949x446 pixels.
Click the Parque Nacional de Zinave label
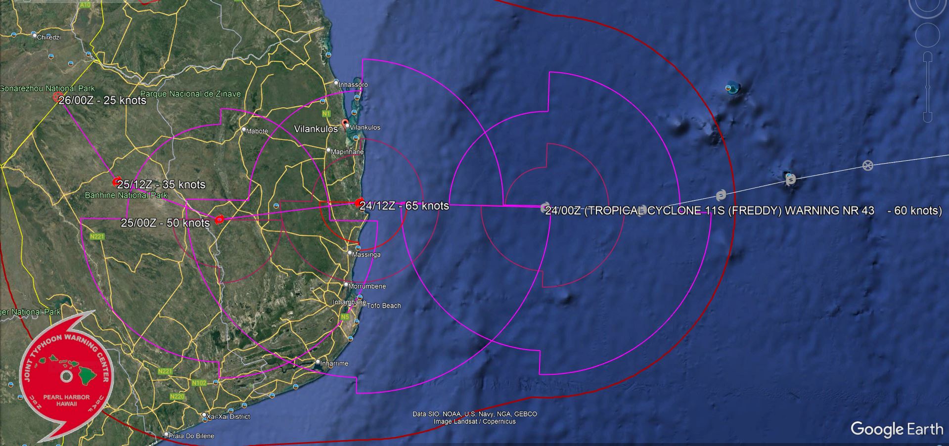tap(190, 93)
